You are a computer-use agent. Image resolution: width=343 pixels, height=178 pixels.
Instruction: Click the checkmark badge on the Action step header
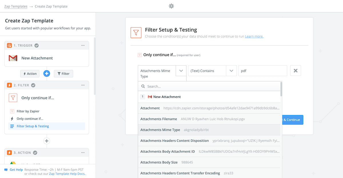(x=35, y=153)
